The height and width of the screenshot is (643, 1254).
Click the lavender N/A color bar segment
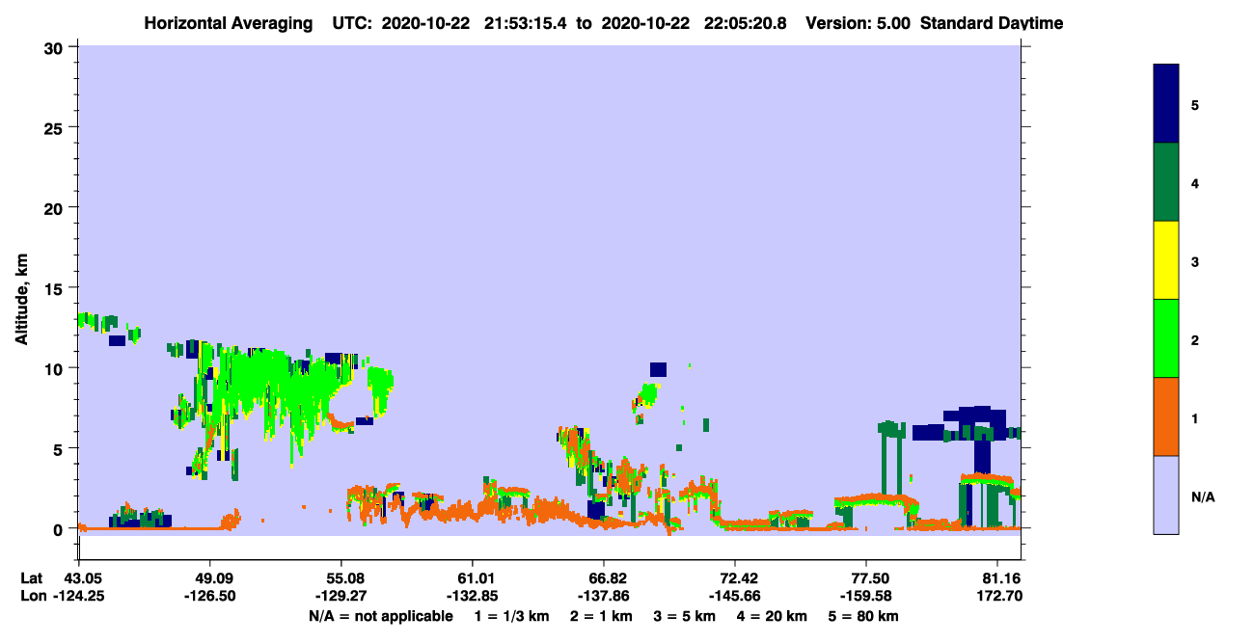1166,495
